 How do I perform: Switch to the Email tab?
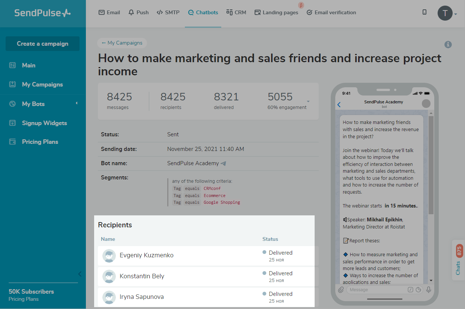pyautogui.click(x=109, y=12)
